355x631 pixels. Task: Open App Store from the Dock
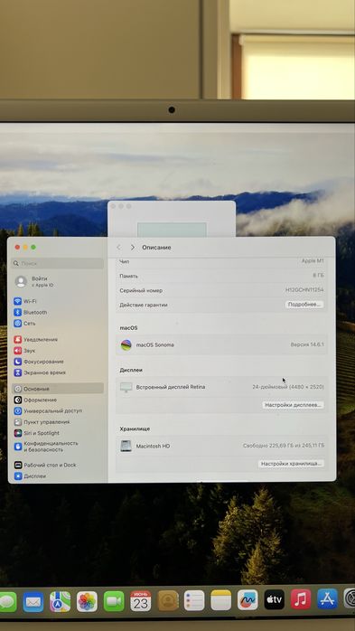click(327, 598)
